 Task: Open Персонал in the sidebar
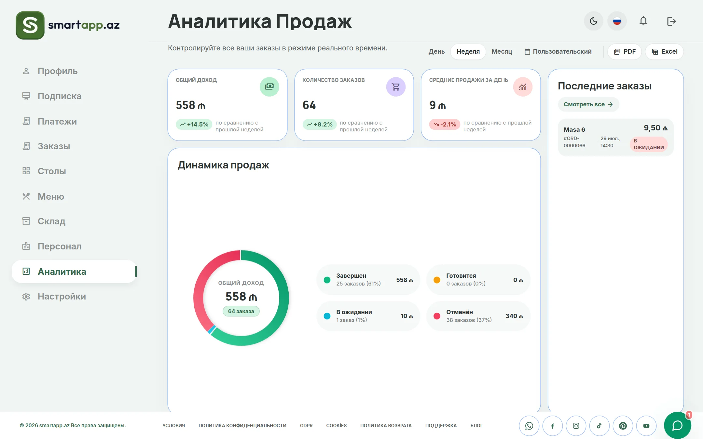click(74, 246)
